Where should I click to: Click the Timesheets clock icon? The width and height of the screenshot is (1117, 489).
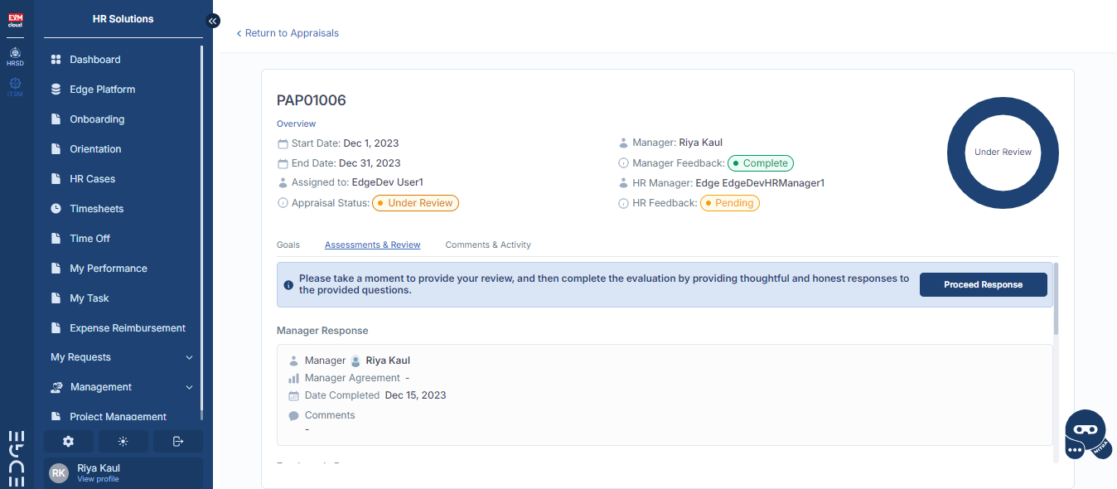[x=56, y=209]
